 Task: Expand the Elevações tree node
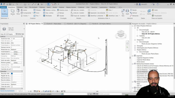pos(135,46)
